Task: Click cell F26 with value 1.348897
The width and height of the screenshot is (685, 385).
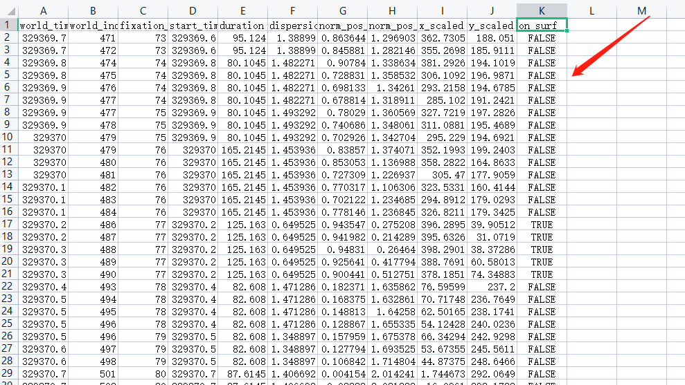Action: click(292, 337)
